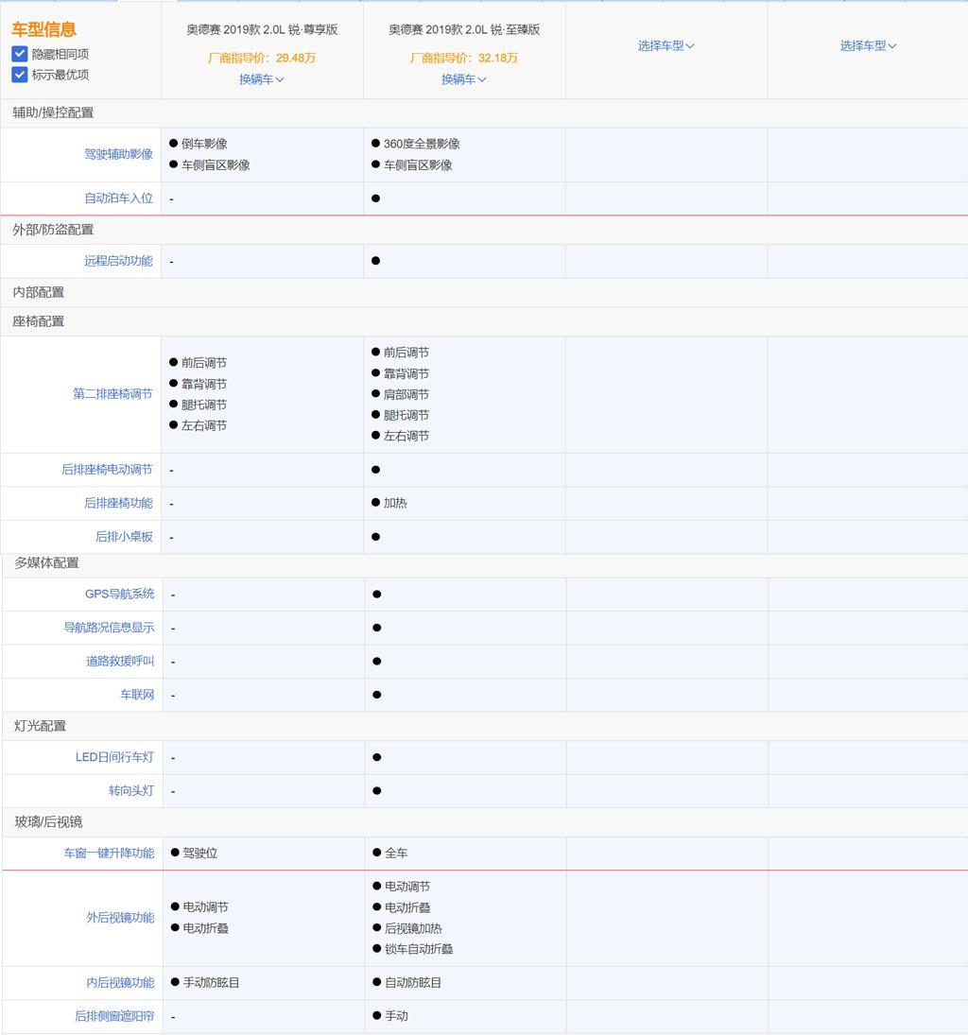
Task: Click the 厂商指导价: 29.48万 price
Action: click(262, 58)
